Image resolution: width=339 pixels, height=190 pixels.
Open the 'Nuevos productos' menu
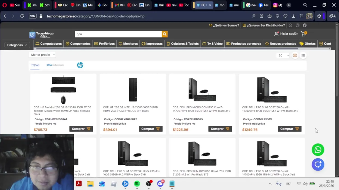[280, 44]
